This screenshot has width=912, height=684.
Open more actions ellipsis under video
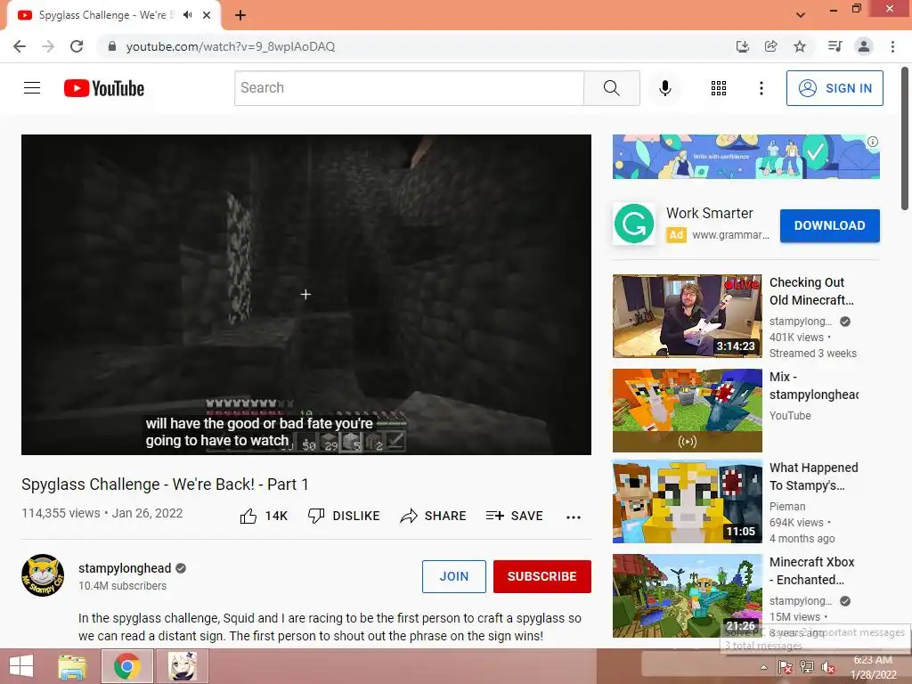pos(574,517)
